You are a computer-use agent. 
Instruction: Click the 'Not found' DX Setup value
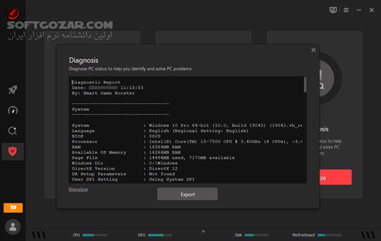(x=162, y=174)
